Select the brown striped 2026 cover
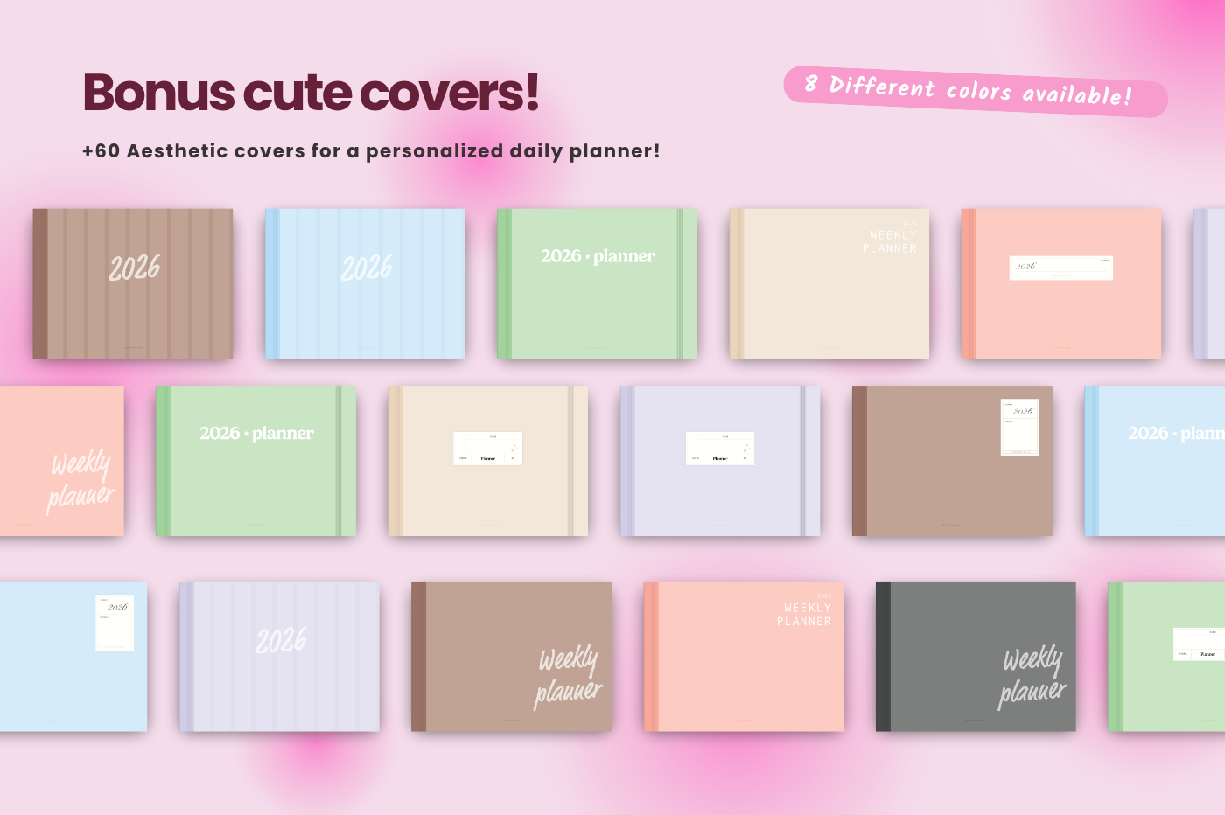Viewport: 1225px width, 815px height. (133, 283)
